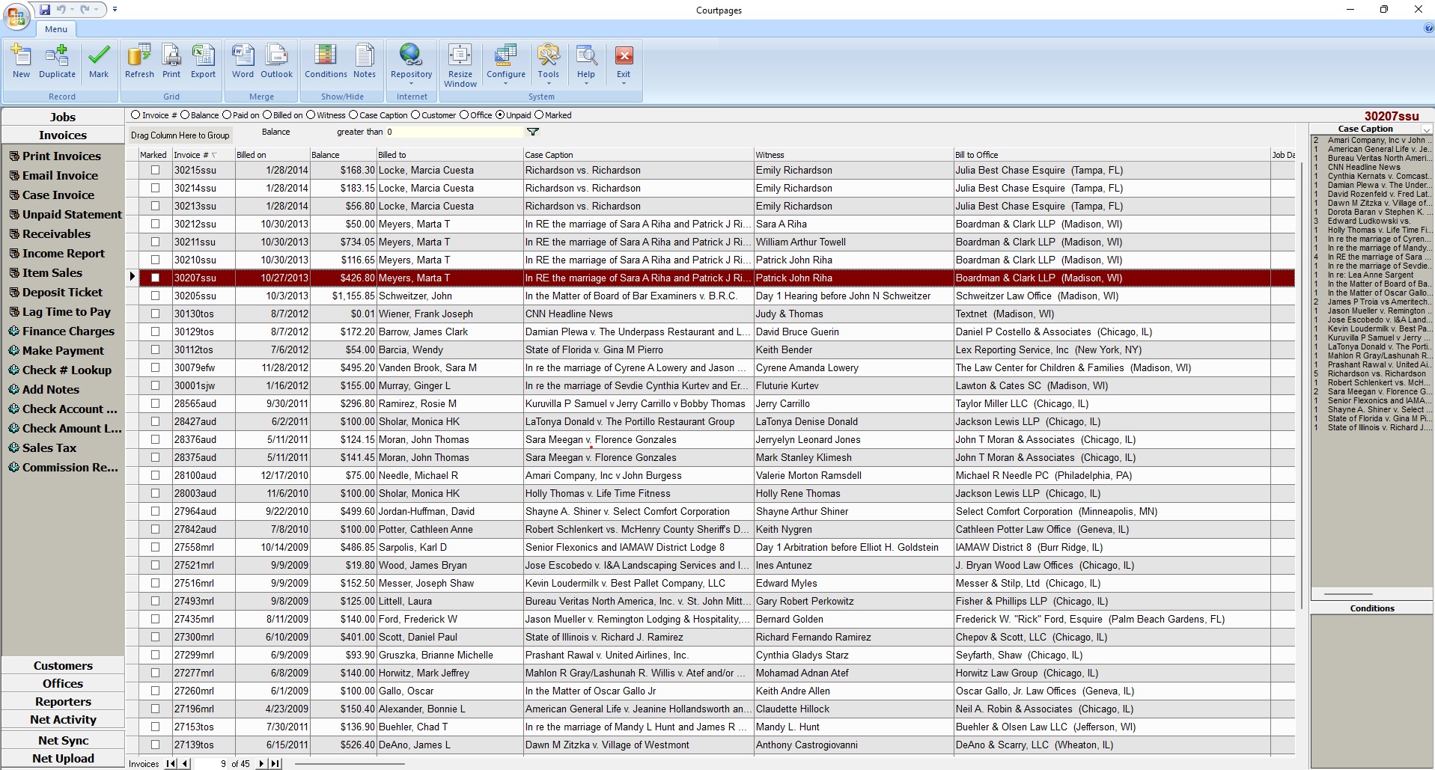Open the Undo dropdown arrow
Image resolution: width=1435 pixels, height=770 pixels.
point(73,10)
